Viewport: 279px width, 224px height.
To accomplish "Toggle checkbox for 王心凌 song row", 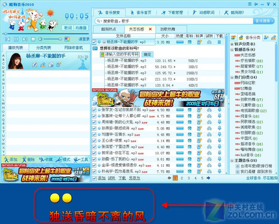I will coord(94,141).
